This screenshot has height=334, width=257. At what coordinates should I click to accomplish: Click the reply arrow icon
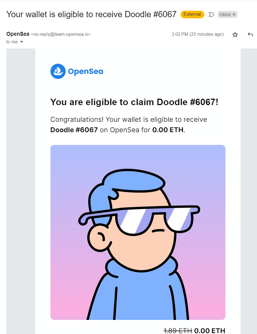pyautogui.click(x=250, y=34)
